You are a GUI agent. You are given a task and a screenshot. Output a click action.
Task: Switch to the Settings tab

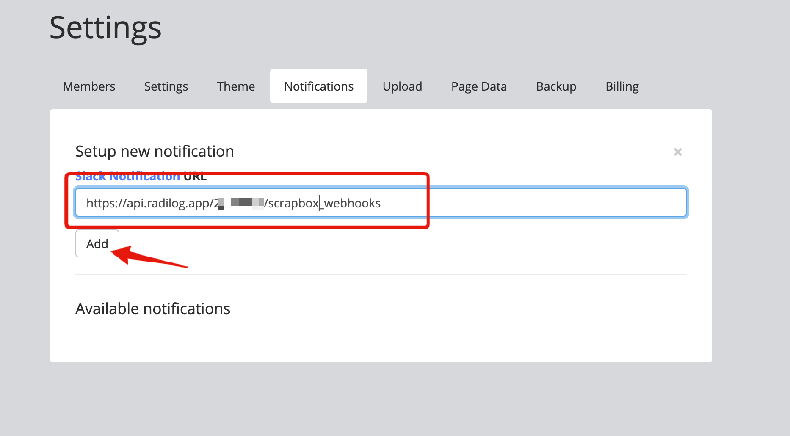tap(166, 86)
